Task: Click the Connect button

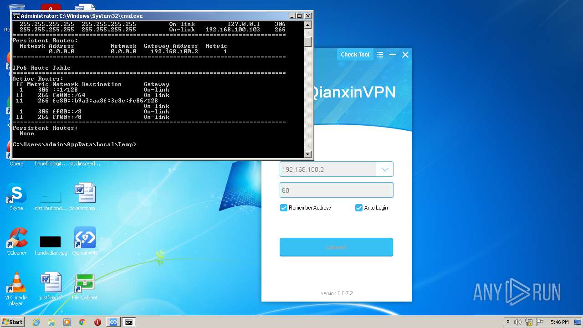Action: tap(336, 247)
